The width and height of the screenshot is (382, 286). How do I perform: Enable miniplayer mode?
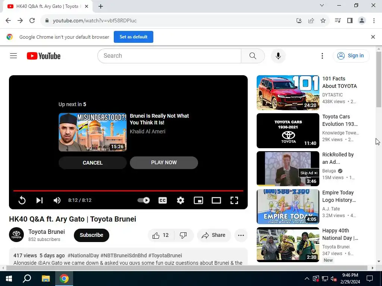tap(198, 200)
